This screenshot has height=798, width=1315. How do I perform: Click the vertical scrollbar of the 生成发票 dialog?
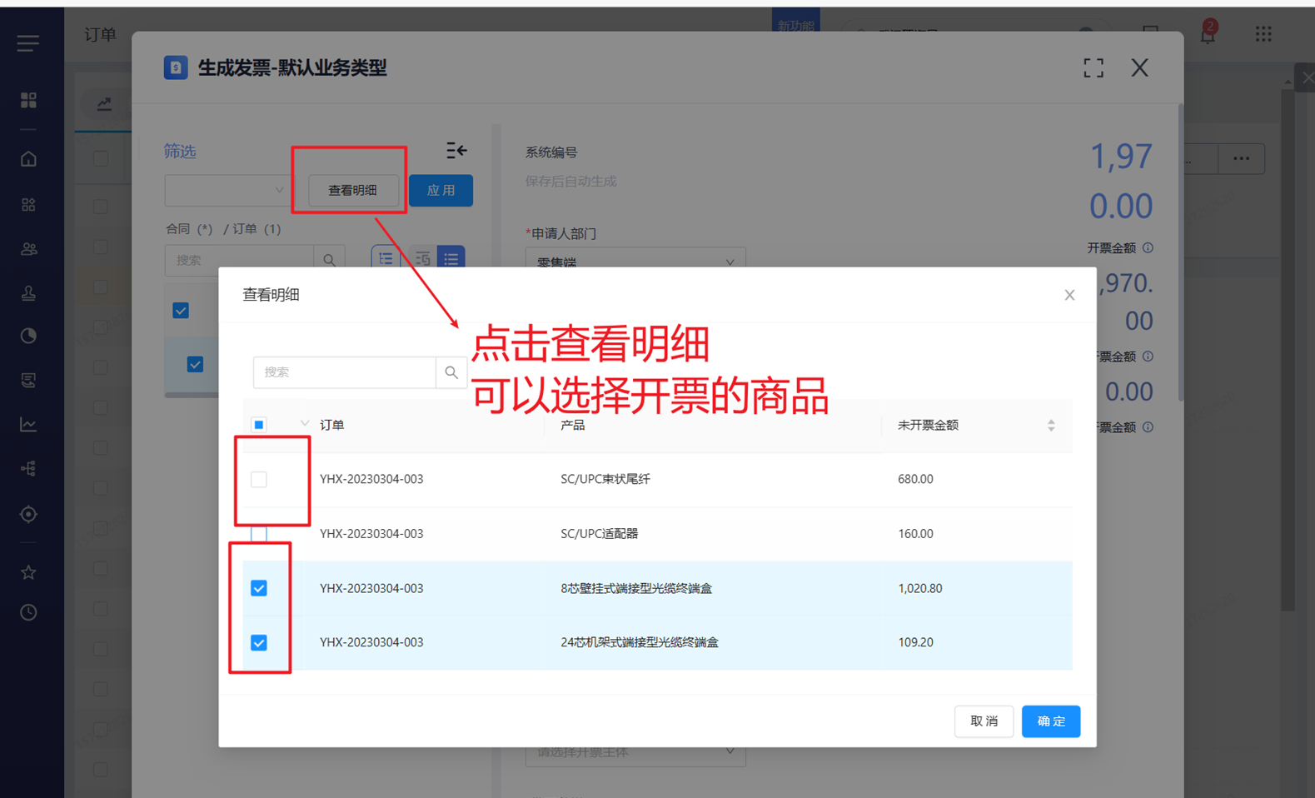point(1180,253)
